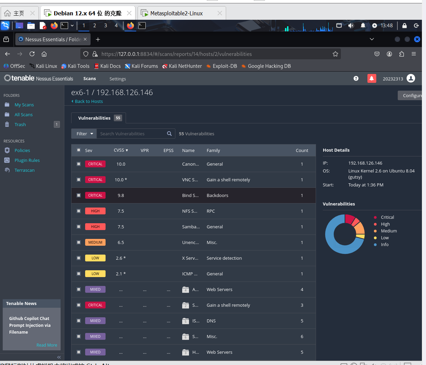Open volume control speaker icon
The image size is (426, 365).
[x=351, y=26]
